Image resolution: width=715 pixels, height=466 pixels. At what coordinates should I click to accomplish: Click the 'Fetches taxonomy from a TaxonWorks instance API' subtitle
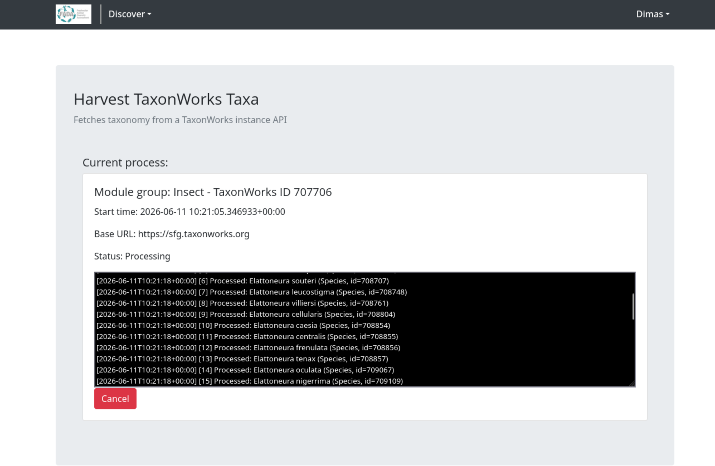pyautogui.click(x=180, y=120)
